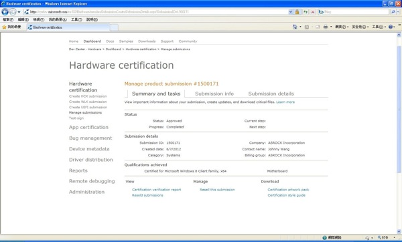Open the 檢視 (View) menu
402x242 pixels.
[38, 19]
